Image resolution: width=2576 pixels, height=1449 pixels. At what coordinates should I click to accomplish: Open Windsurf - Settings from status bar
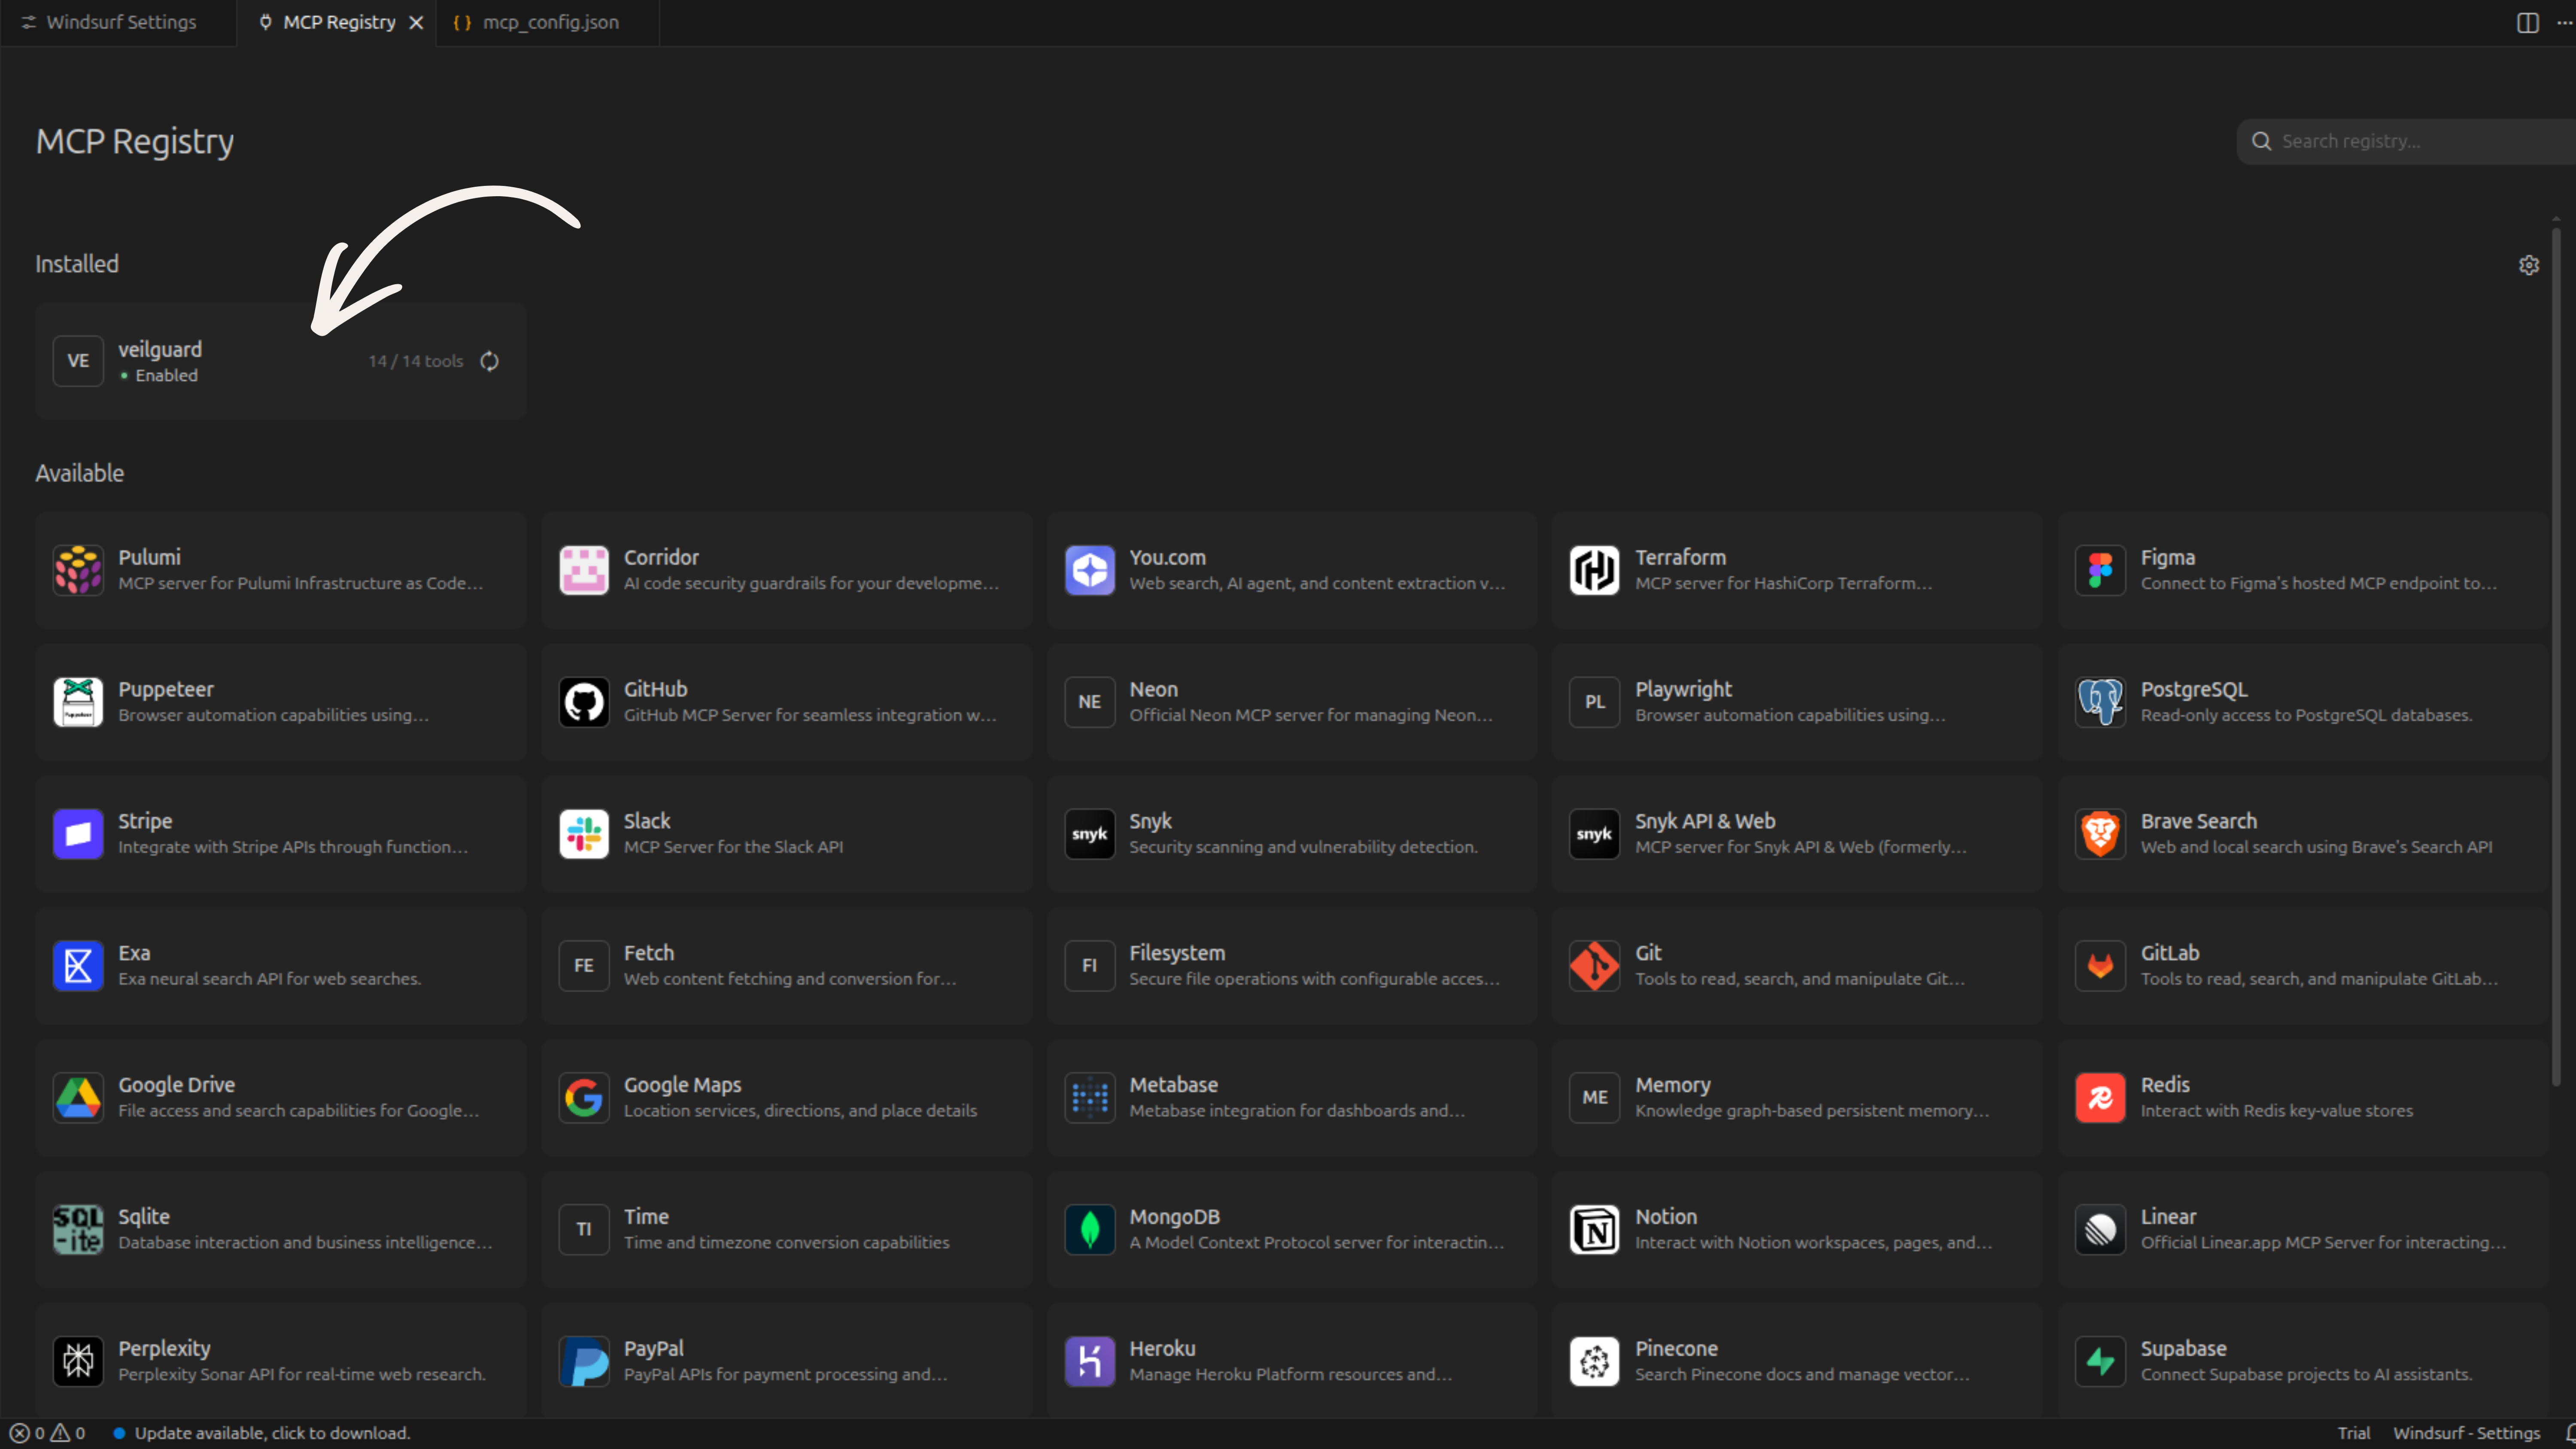(x=2466, y=1433)
